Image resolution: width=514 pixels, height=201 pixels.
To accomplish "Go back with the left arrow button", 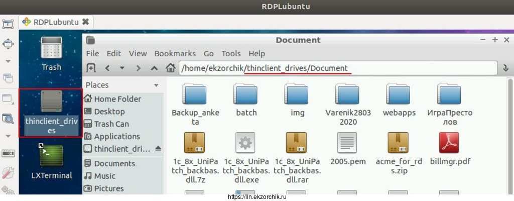I will [x=107, y=68].
